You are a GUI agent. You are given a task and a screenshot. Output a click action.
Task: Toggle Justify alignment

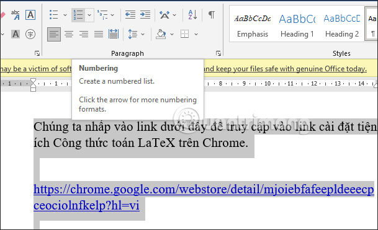point(99,34)
